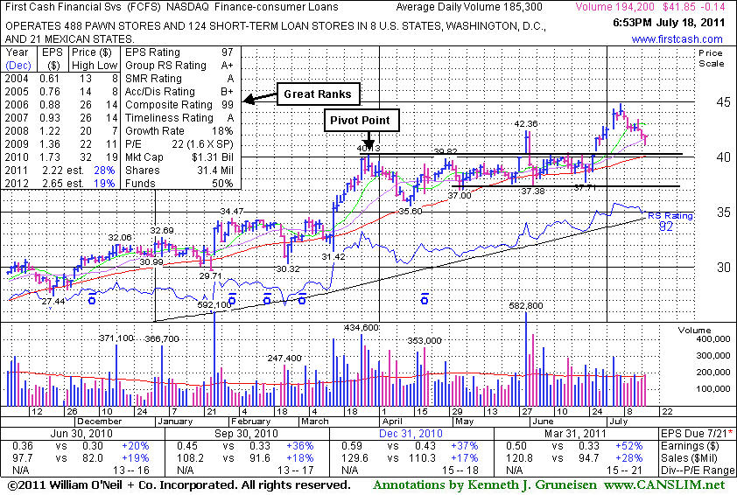Click the Annotations by Kenneth J. Gruneisen credit
The image size is (737, 495).
(x=485, y=485)
